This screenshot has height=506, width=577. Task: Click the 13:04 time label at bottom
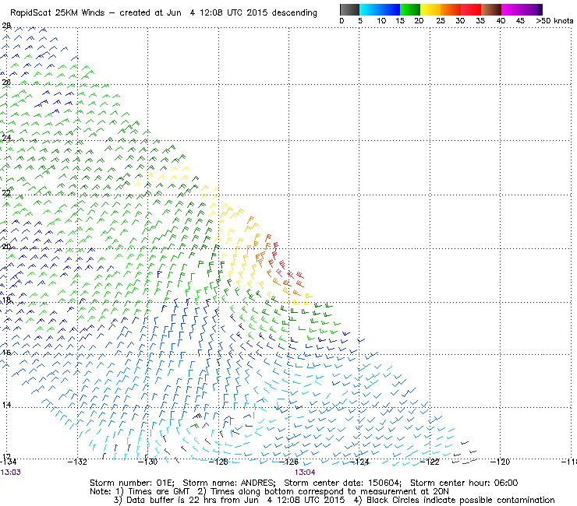pos(305,473)
